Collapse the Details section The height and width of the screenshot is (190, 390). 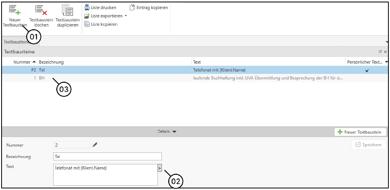click(x=174, y=132)
